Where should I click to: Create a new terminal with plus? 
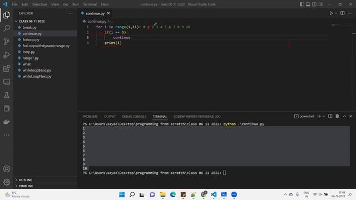tap(319, 116)
